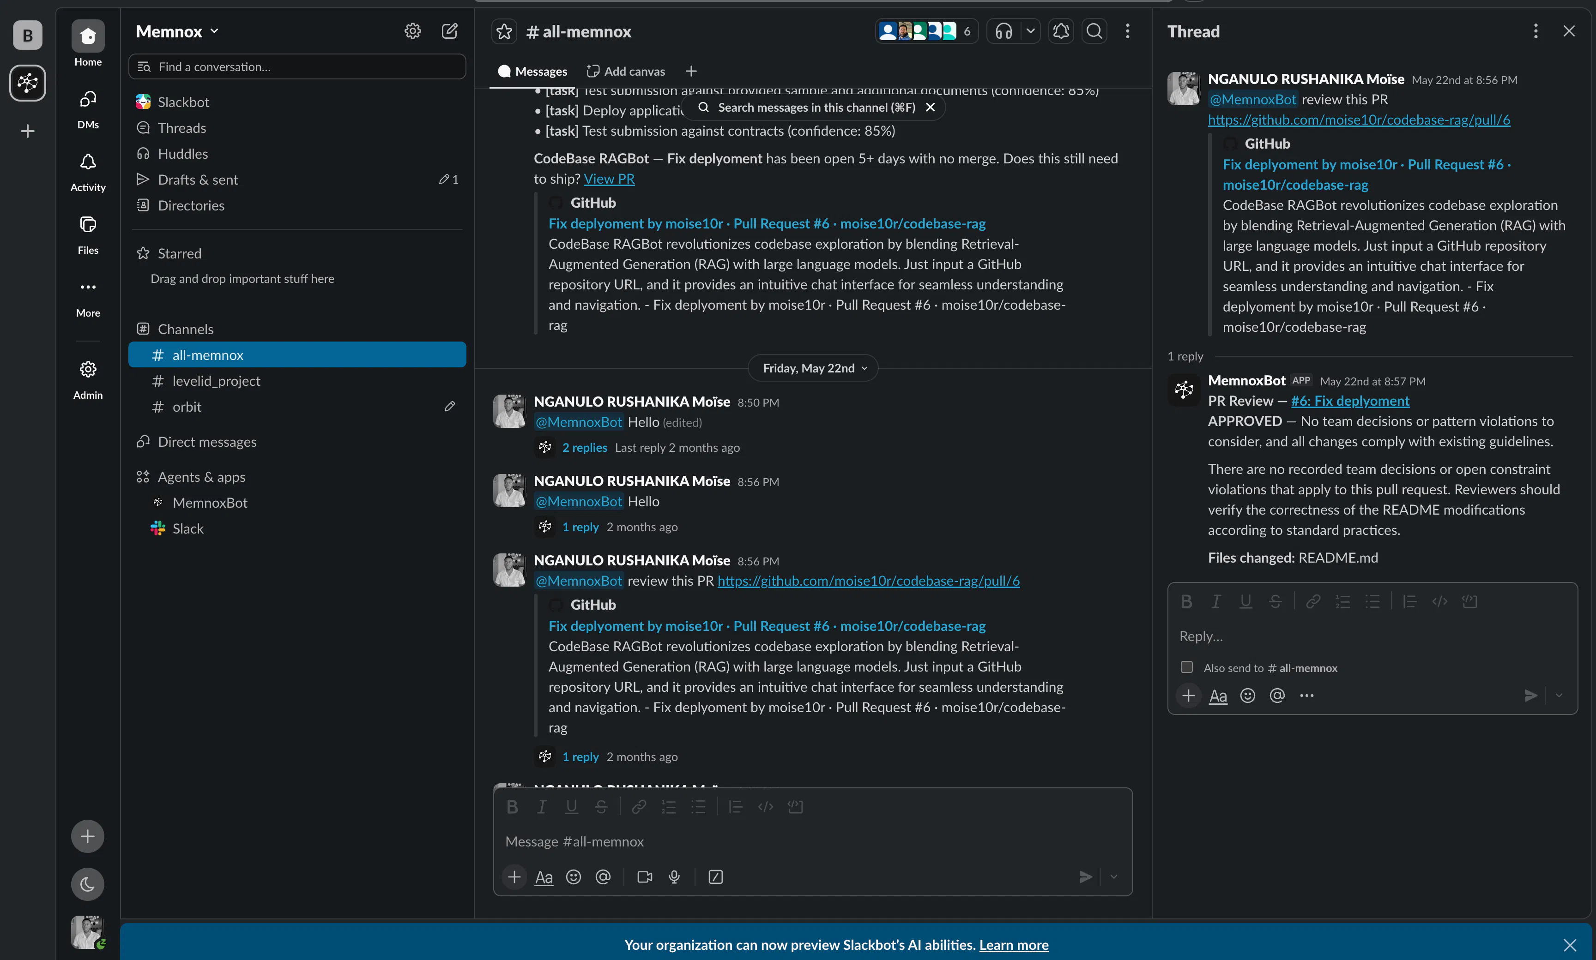This screenshot has height=960, width=1596.
Task: Record an audio clip with the microphone
Action: pos(674,877)
